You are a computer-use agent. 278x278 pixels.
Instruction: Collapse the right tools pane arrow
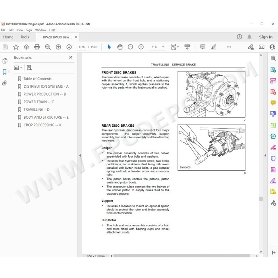click(x=265, y=155)
